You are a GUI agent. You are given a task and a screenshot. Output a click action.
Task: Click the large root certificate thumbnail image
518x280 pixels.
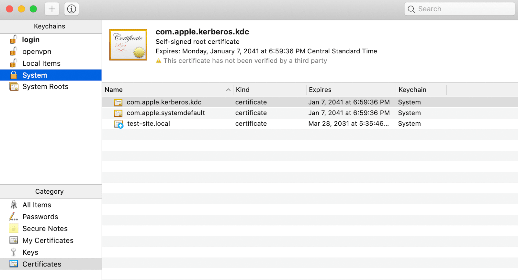click(x=128, y=45)
